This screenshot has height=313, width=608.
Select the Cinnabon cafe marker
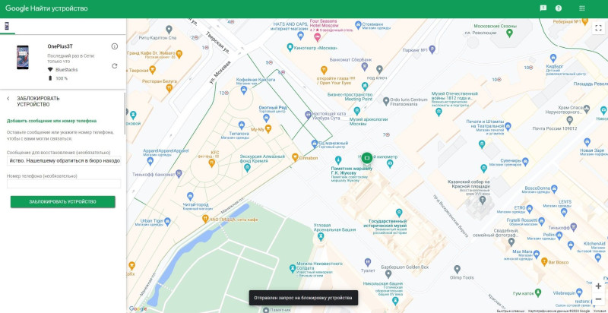[x=295, y=157]
